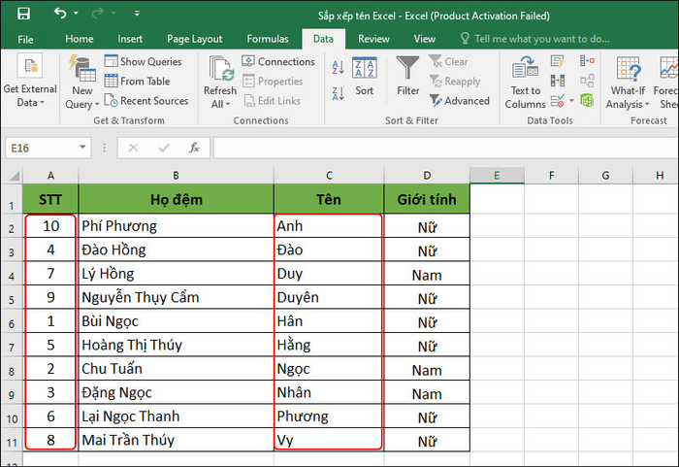Viewport: 679px width, 467px height.
Task: Switch to the Formulas tab
Action: 268,39
